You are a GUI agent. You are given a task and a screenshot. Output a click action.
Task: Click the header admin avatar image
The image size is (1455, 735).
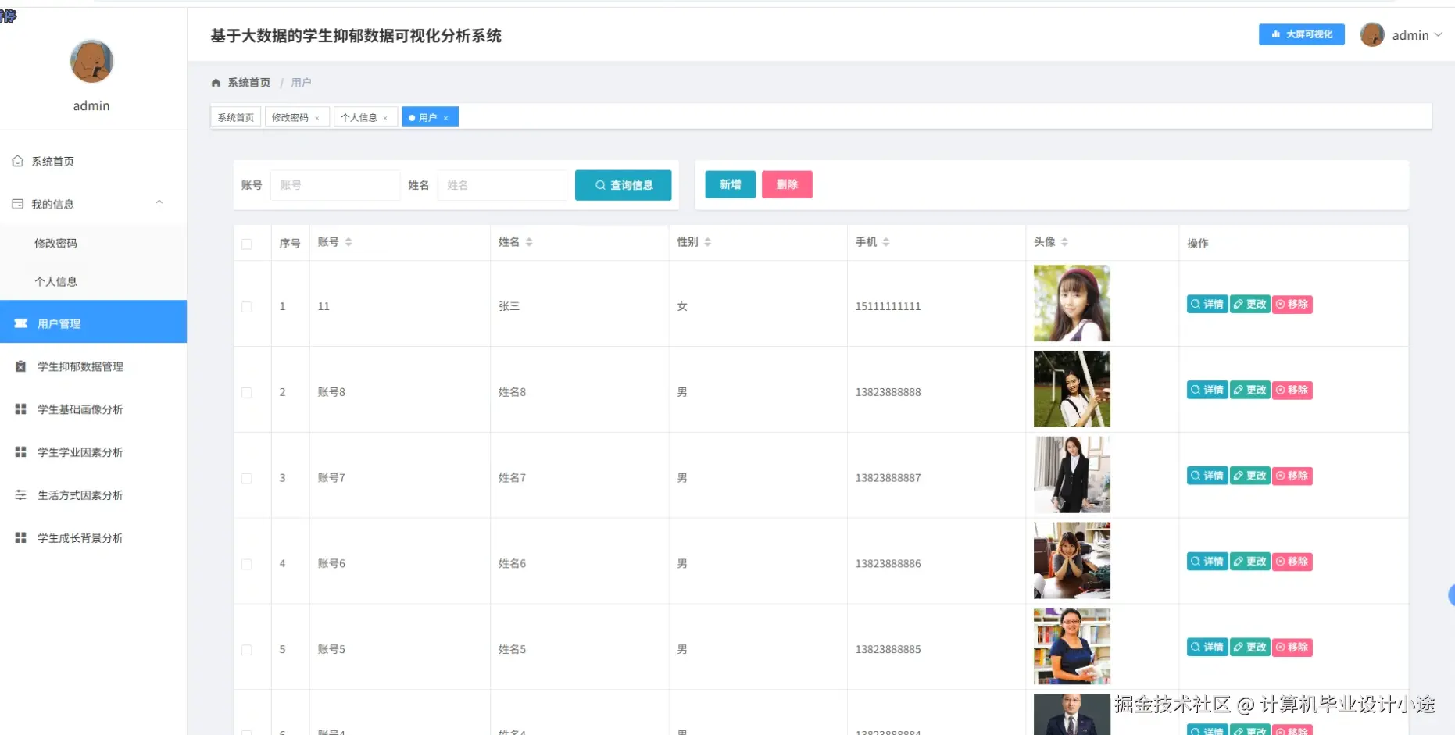click(1372, 34)
